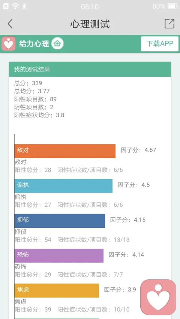Open the 给力心理 brand link
The width and height of the screenshot is (180, 319).
pos(34,43)
